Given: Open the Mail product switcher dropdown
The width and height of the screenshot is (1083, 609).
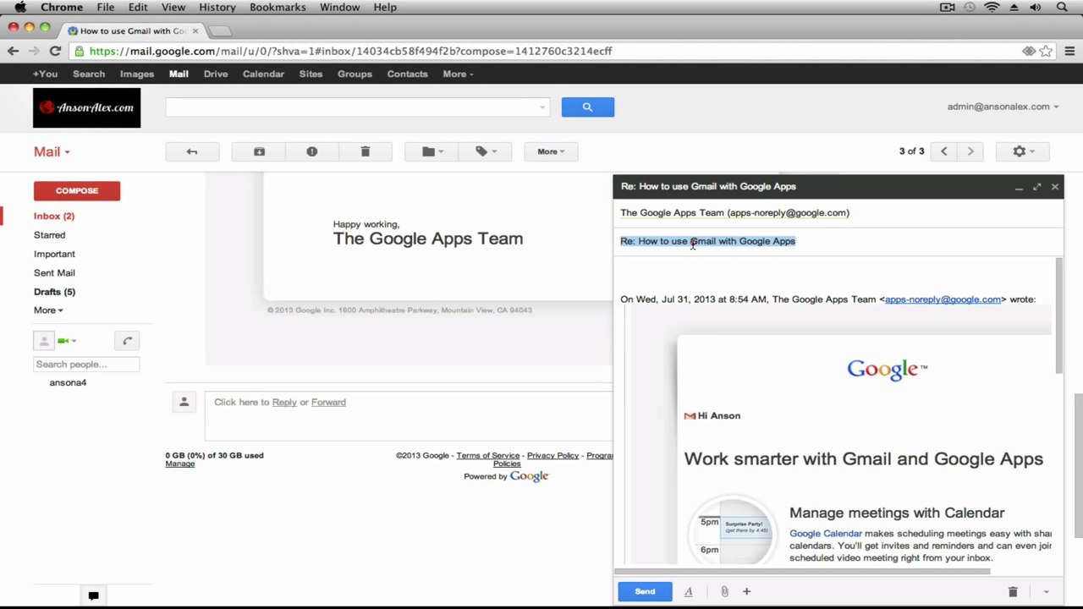Looking at the screenshot, I should (52, 152).
